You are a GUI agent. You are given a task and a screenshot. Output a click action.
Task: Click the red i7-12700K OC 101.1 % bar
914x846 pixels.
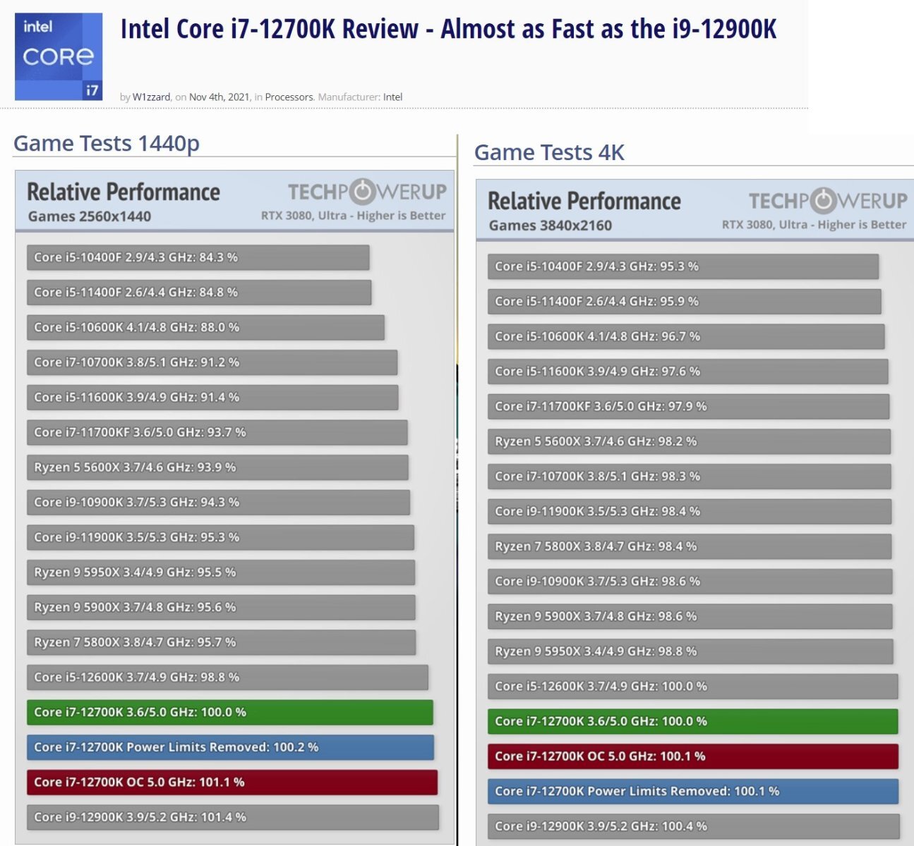click(232, 783)
